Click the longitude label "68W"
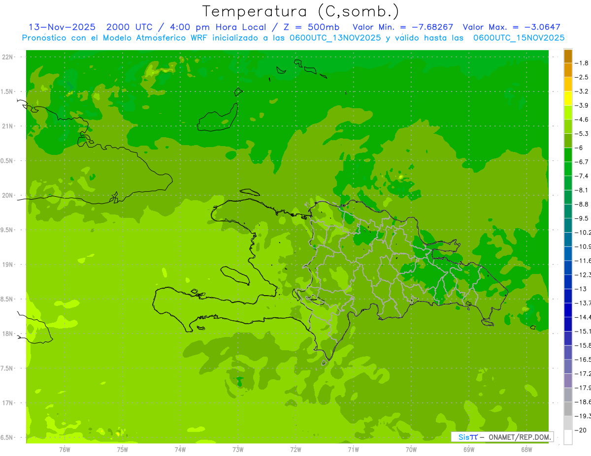The width and height of the screenshot is (591, 456). click(x=526, y=449)
